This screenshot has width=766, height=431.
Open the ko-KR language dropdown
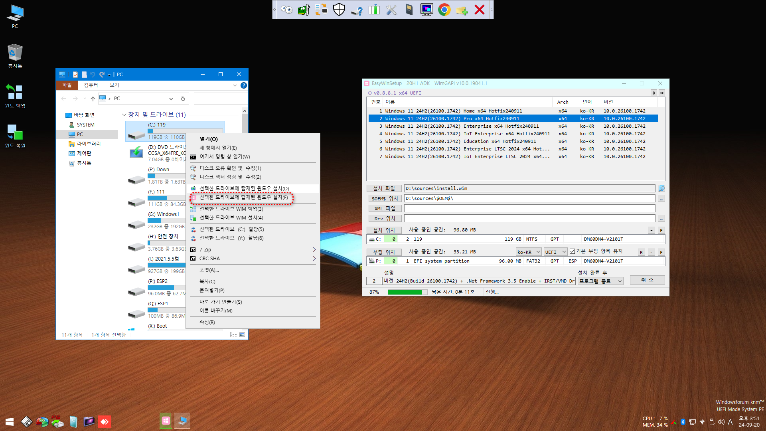coord(529,252)
